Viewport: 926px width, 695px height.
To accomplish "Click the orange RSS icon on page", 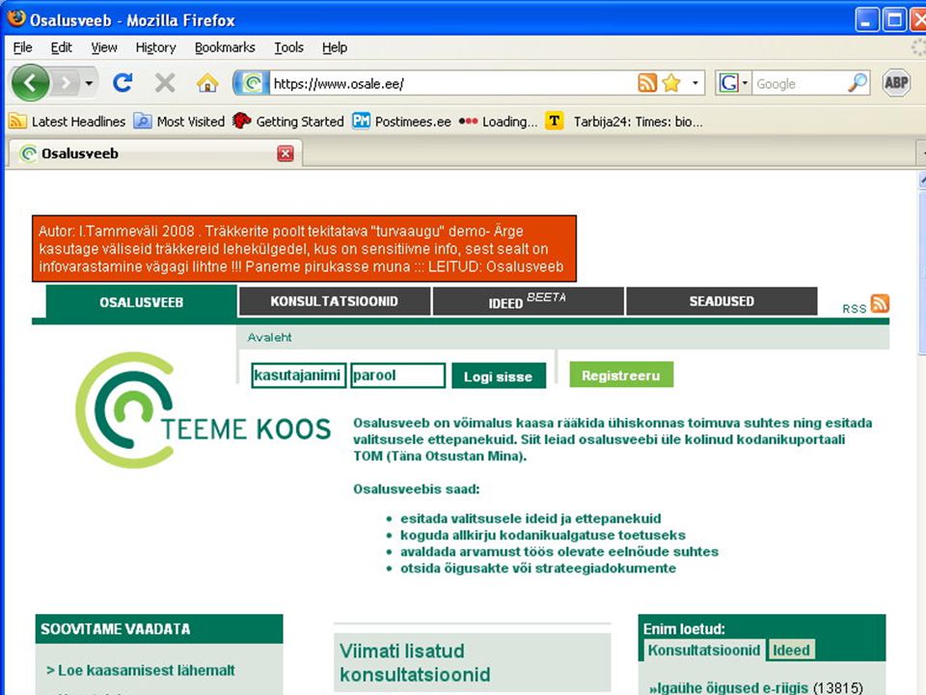I will point(880,303).
